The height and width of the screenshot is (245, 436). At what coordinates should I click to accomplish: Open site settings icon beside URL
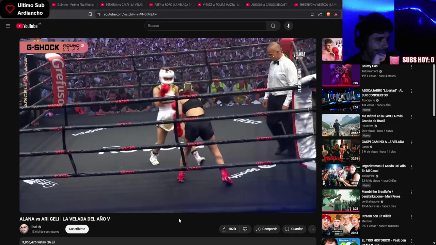tap(99, 14)
